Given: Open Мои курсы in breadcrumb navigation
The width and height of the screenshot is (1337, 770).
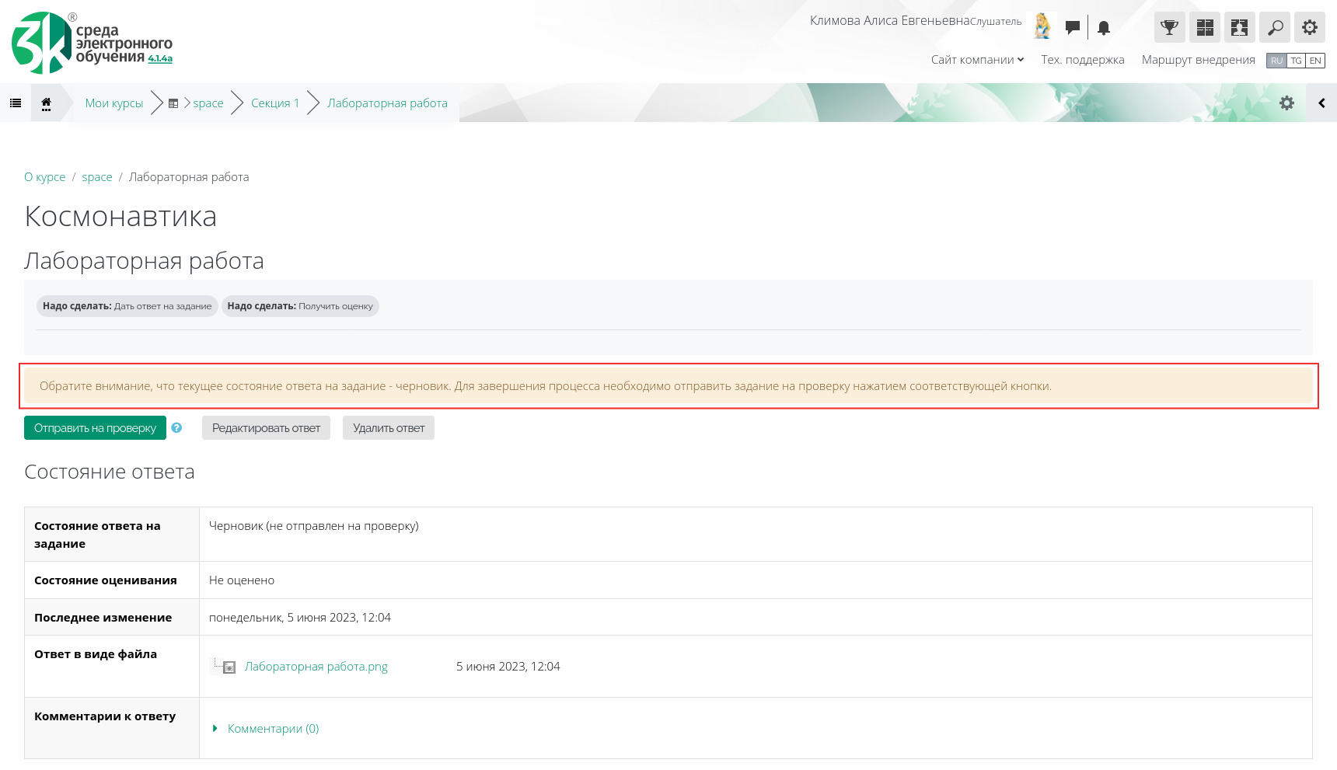Looking at the screenshot, I should click(114, 103).
